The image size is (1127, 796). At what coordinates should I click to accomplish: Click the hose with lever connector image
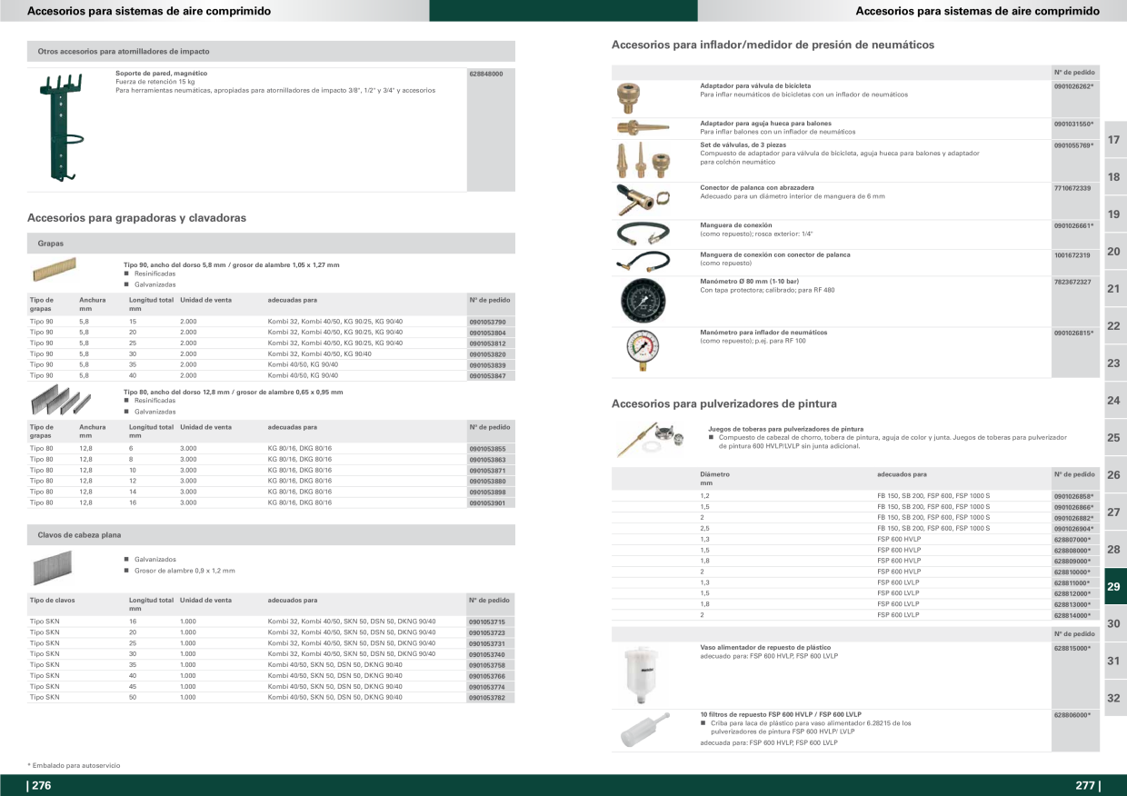coord(643,262)
